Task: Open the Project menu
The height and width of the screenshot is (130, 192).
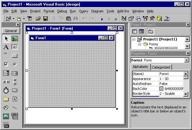Action: click(x=35, y=11)
